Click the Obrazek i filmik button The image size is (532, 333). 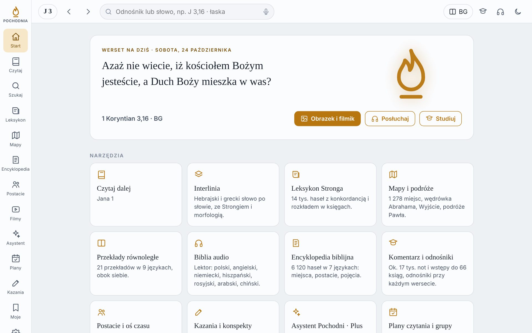(x=327, y=119)
